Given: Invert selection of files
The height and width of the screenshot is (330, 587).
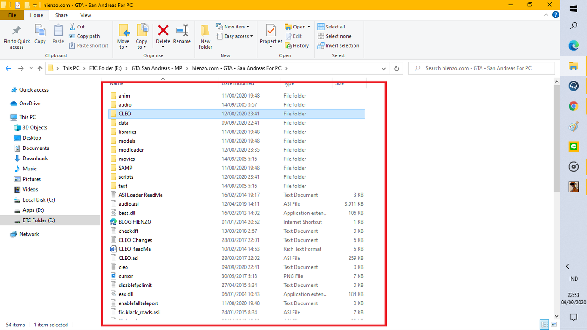Looking at the screenshot, I should coord(338,46).
